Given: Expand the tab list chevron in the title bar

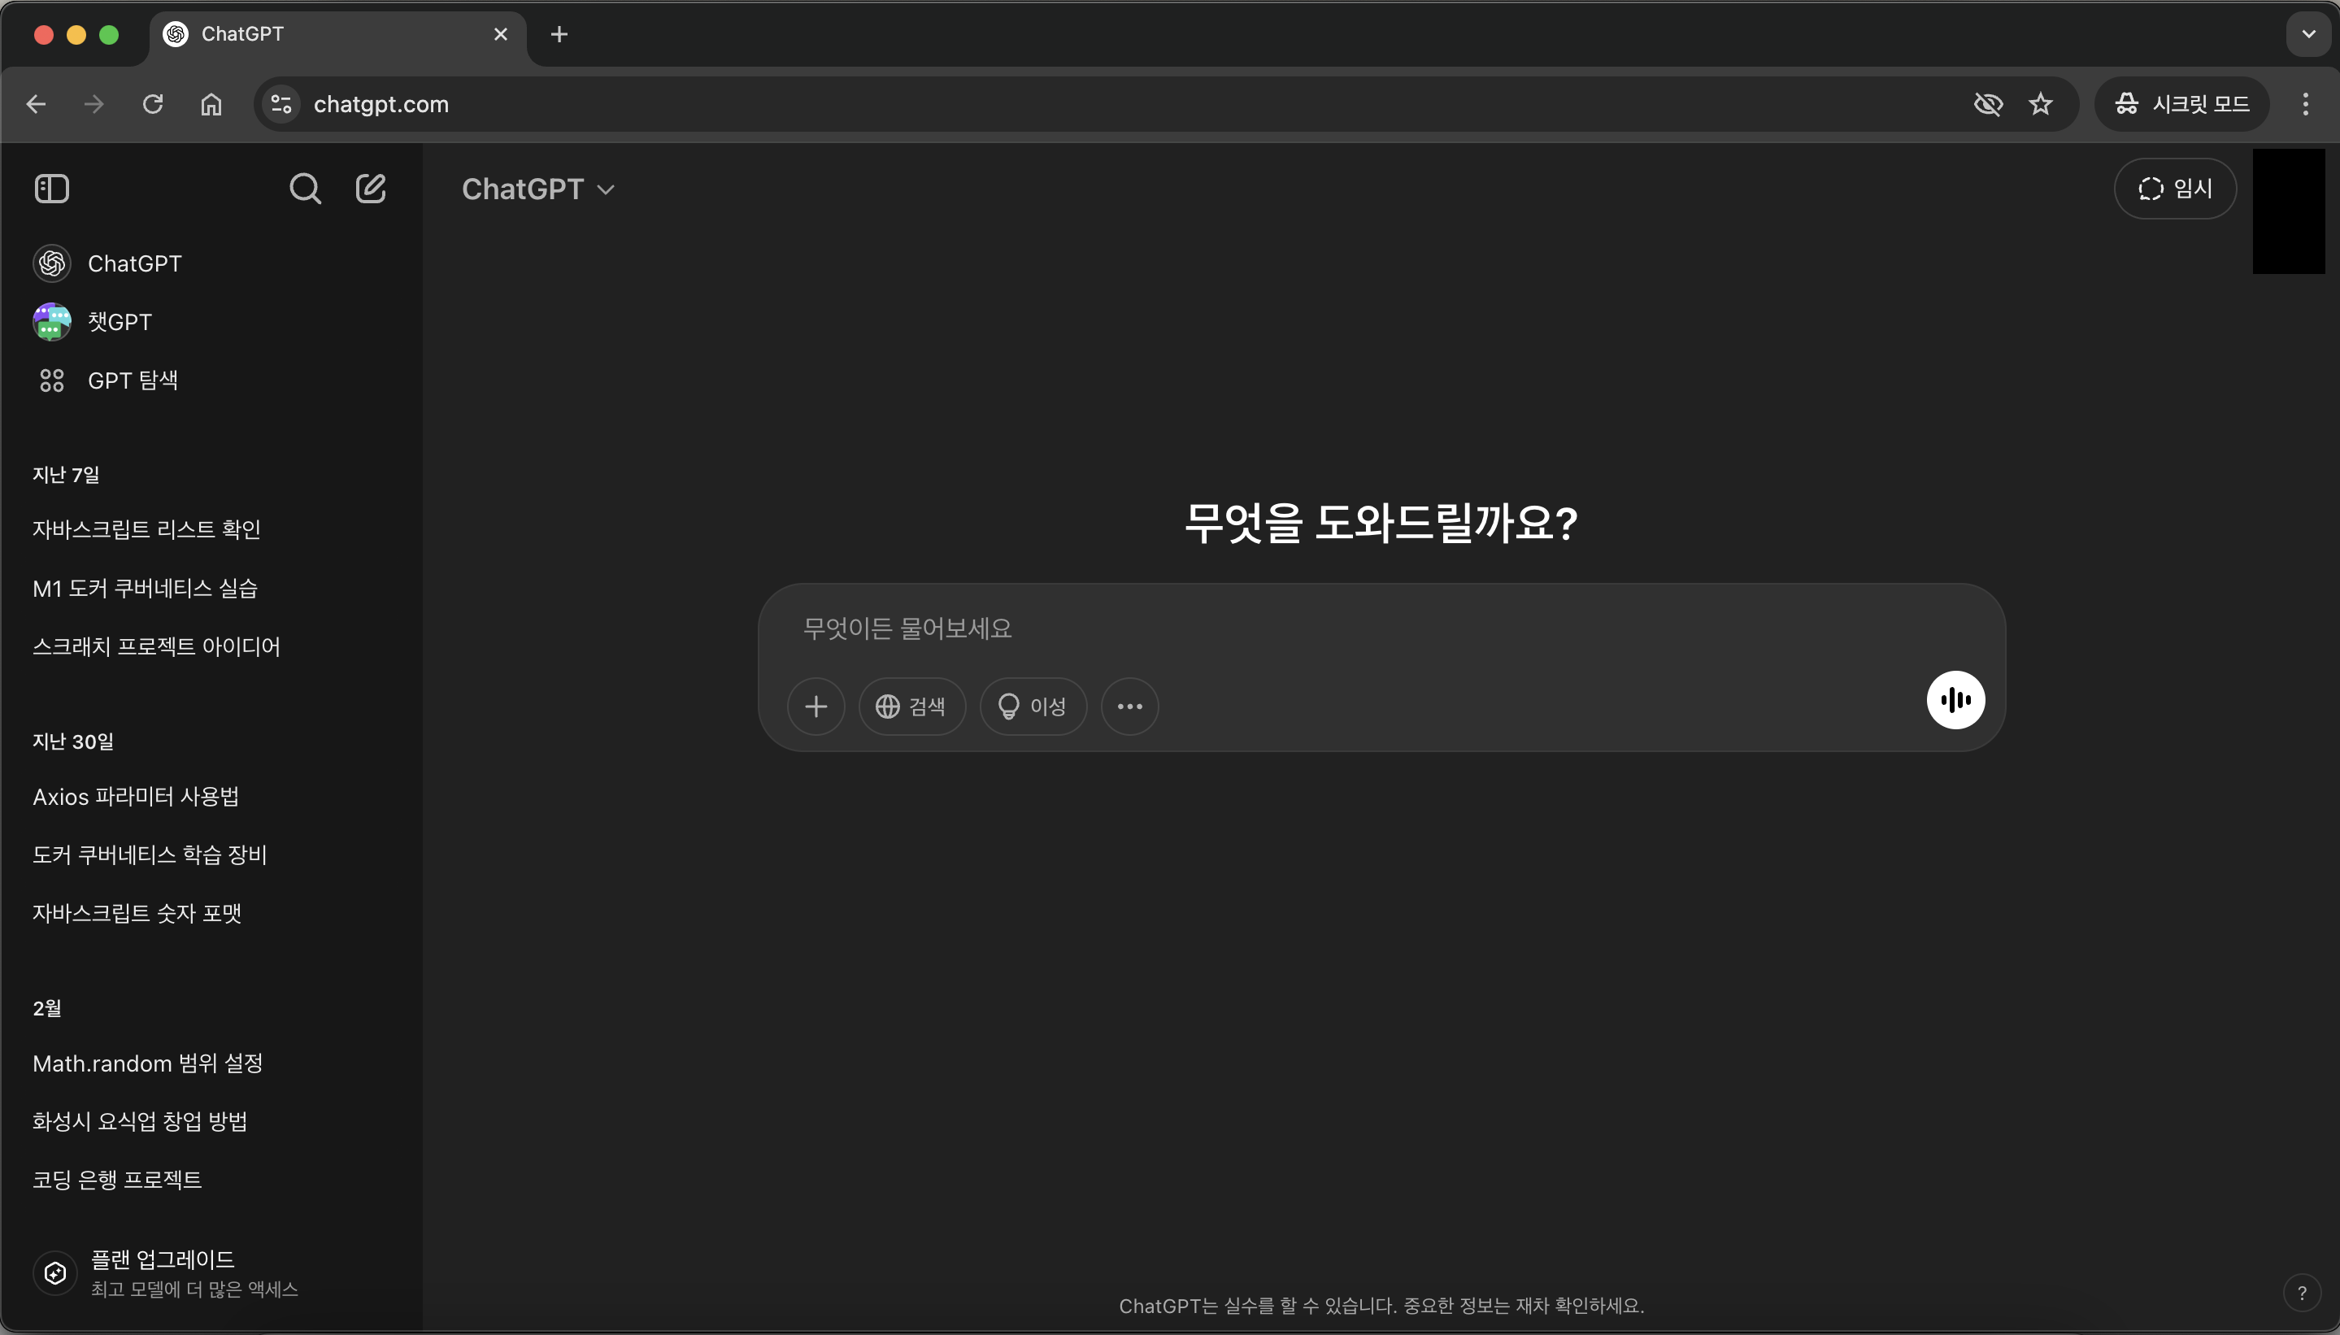Looking at the screenshot, I should tap(2308, 35).
